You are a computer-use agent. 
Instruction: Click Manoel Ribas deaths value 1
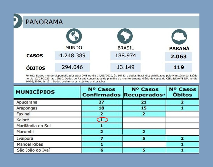182,144
